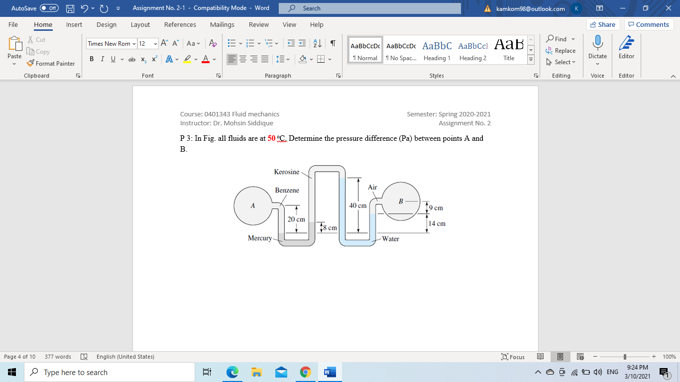
Task: Center align the paragraph
Action: pos(243,59)
